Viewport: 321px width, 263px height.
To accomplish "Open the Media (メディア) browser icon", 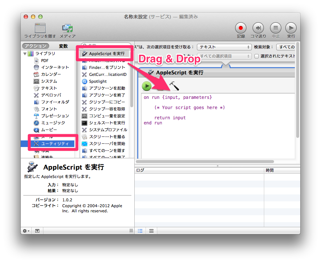I will [x=68, y=28].
